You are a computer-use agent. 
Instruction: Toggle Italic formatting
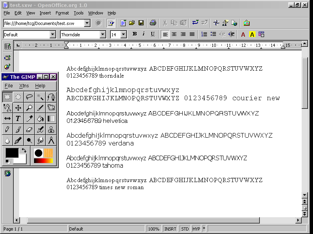coord(144,34)
